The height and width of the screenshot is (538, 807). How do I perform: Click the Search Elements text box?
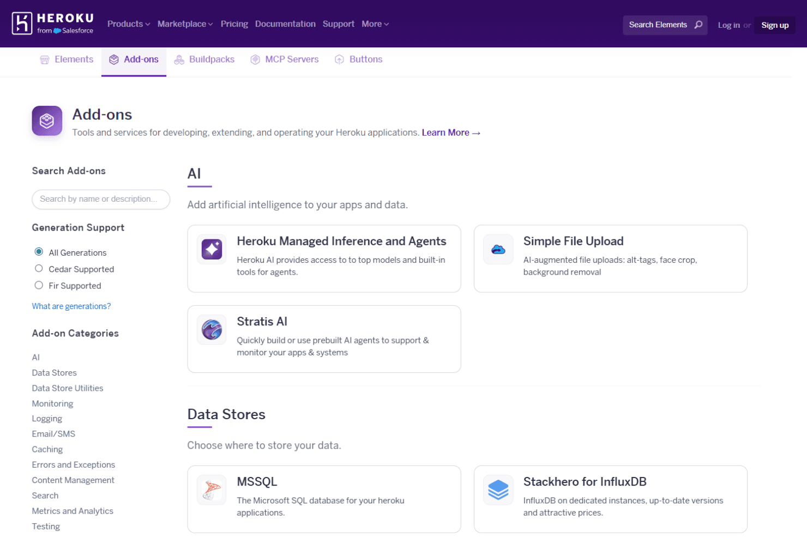pyautogui.click(x=665, y=25)
